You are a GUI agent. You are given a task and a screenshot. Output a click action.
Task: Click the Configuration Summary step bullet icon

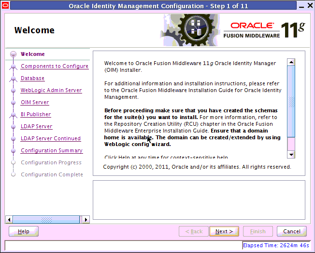pyautogui.click(x=13, y=150)
